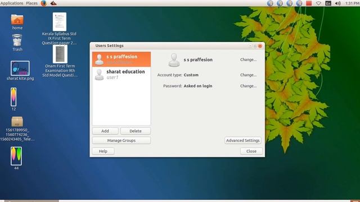Click Change next to Password
Screen dimensions: 360x202
(248, 86)
